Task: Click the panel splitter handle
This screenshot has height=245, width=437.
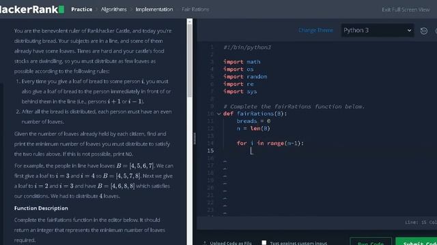Action: tap(195, 138)
